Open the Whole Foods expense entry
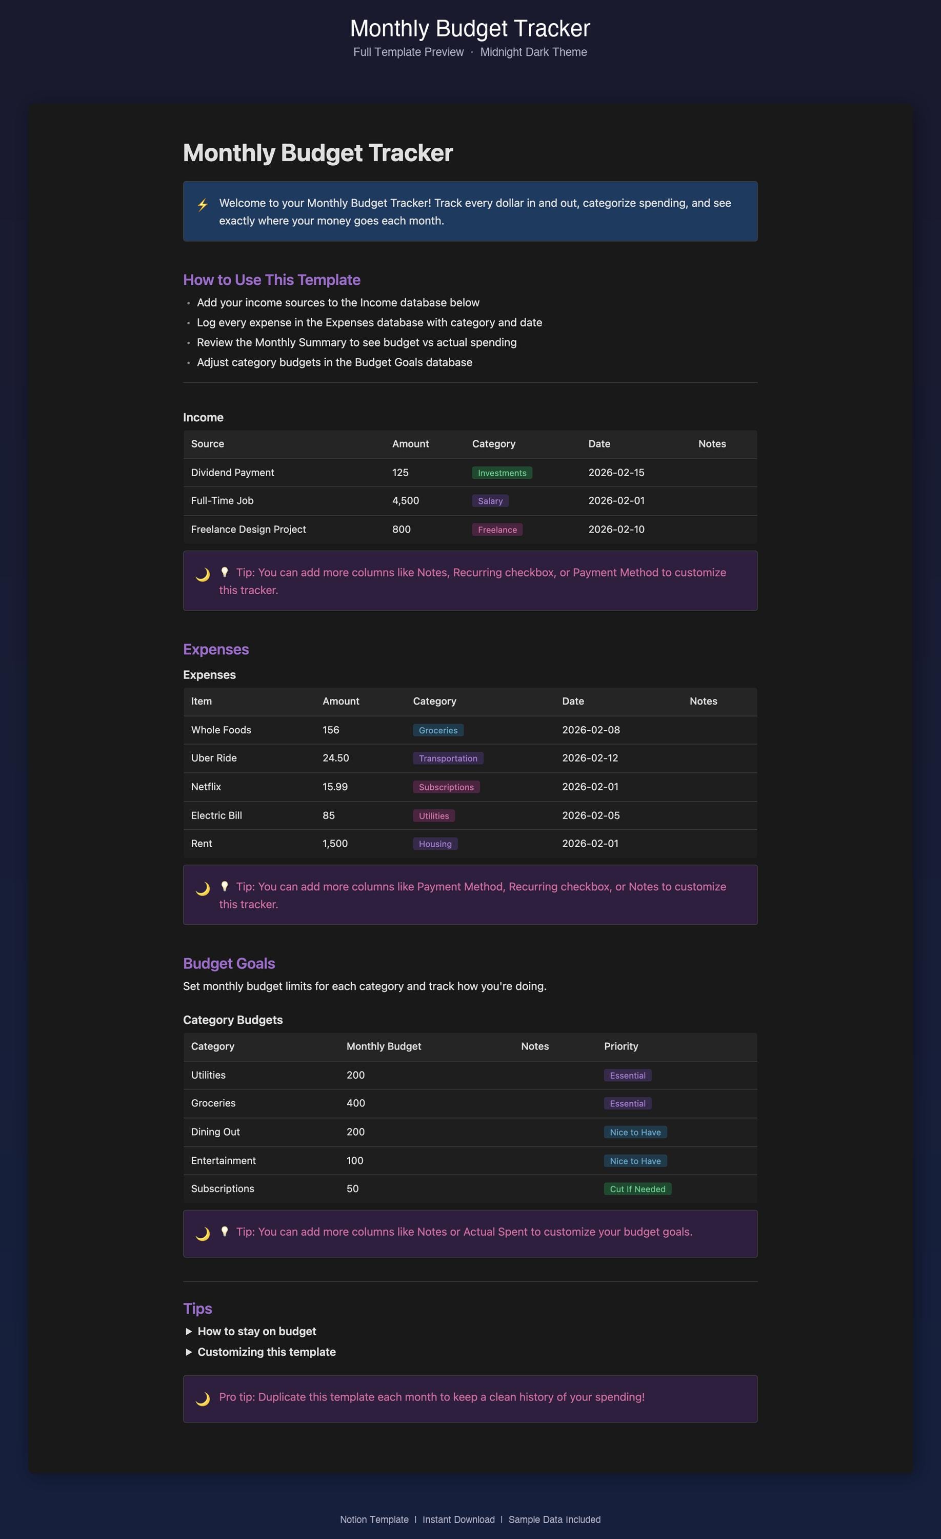 tap(470, 730)
